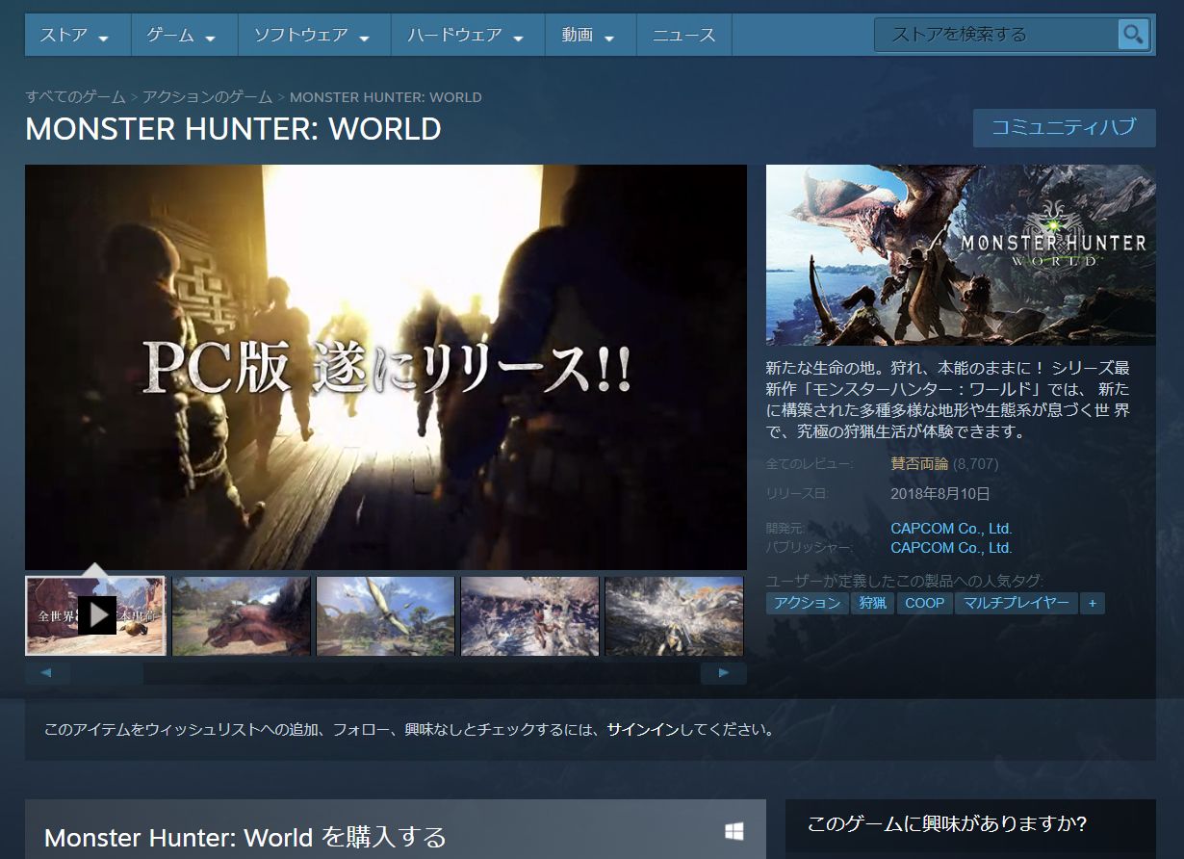The width and height of the screenshot is (1184, 859).
Task: Click the Windows platform icon
Action: [x=734, y=831]
